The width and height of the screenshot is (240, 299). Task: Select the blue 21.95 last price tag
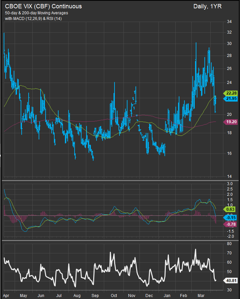[230, 99]
